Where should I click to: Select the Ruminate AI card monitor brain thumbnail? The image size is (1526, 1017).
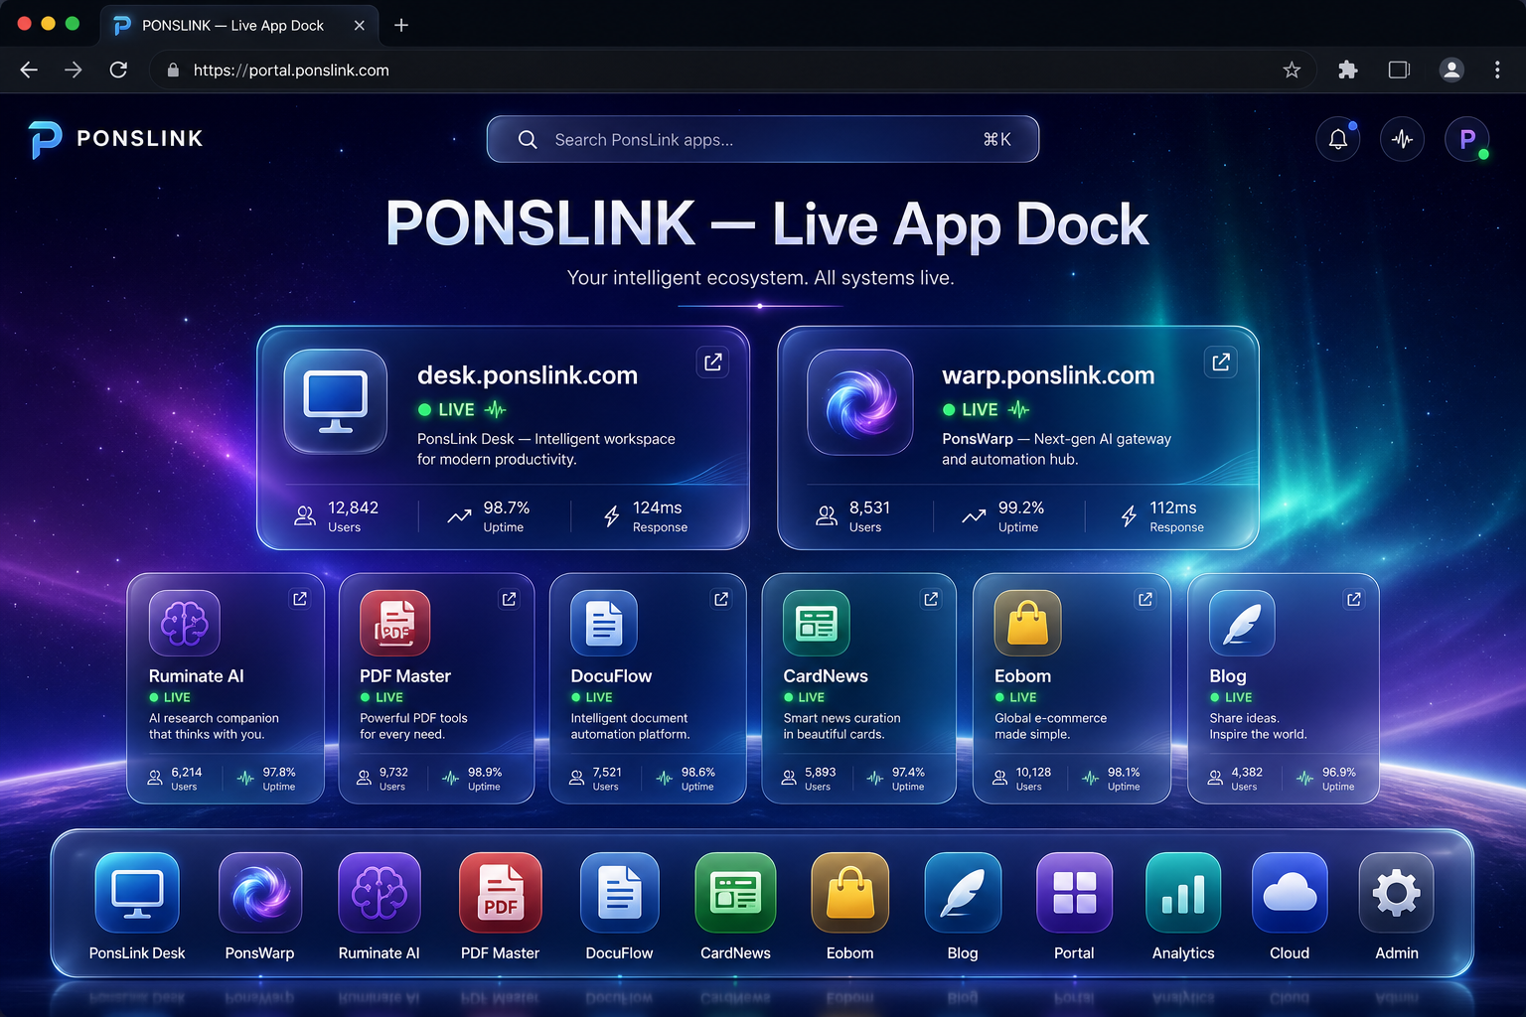click(185, 623)
